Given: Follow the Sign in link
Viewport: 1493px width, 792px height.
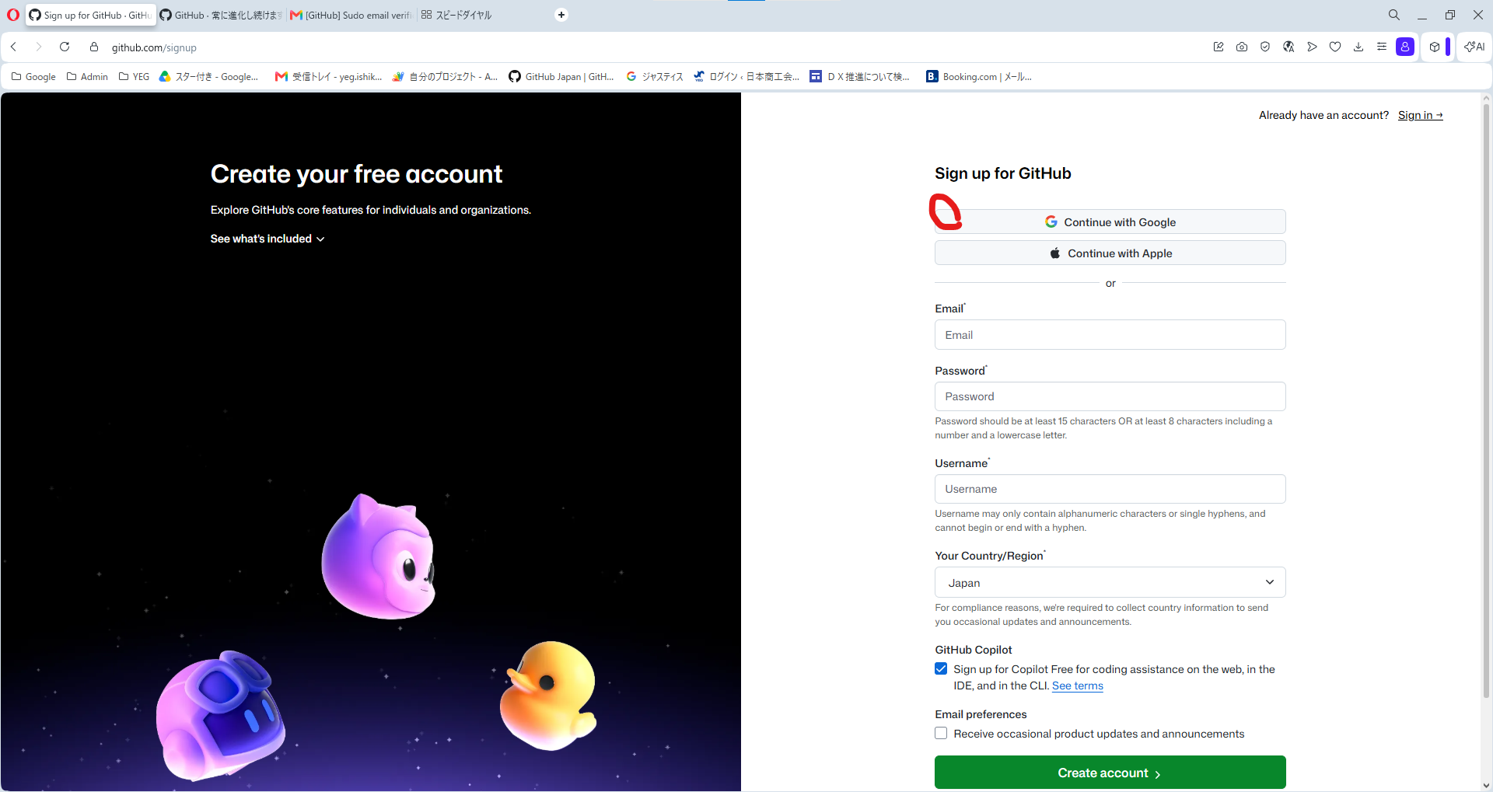Looking at the screenshot, I should coord(1420,115).
